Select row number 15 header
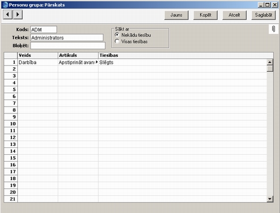 click(11, 158)
